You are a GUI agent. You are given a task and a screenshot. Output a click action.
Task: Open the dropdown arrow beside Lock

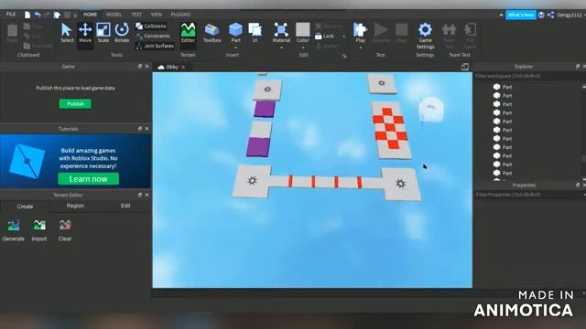click(x=344, y=37)
